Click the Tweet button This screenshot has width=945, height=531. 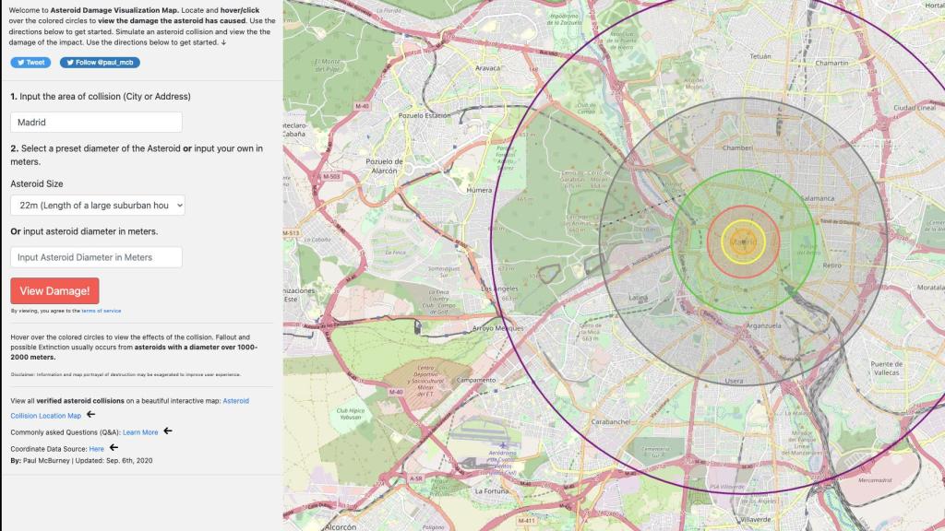click(x=30, y=63)
